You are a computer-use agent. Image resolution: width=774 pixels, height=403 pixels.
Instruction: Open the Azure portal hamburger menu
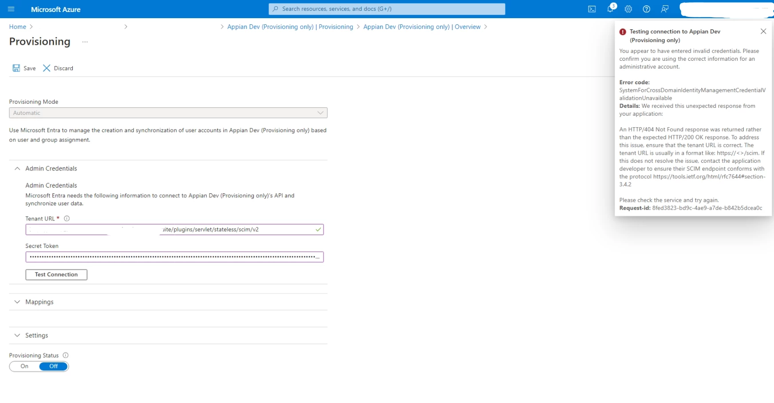[11, 9]
